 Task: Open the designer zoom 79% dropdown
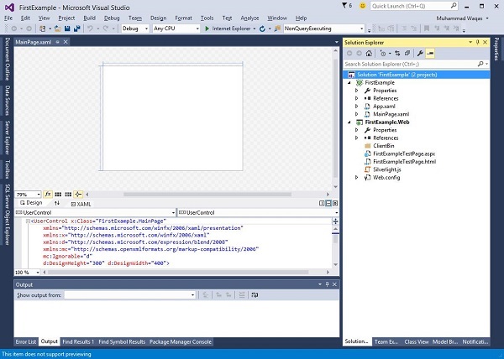[28, 194]
